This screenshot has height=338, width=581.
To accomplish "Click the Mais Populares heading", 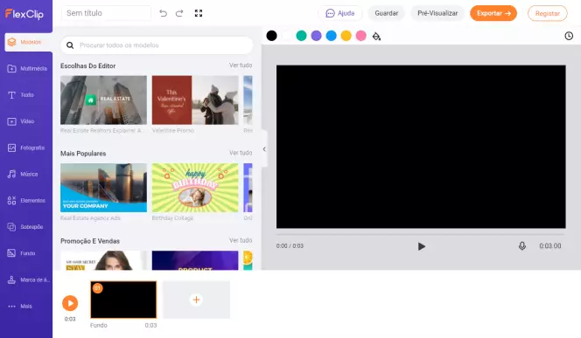I will tap(83, 154).
